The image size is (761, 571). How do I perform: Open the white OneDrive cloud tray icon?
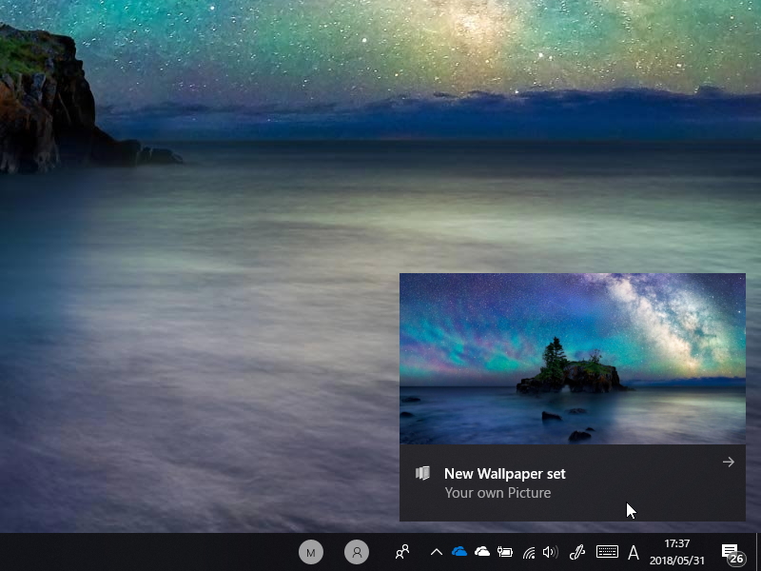tap(481, 552)
